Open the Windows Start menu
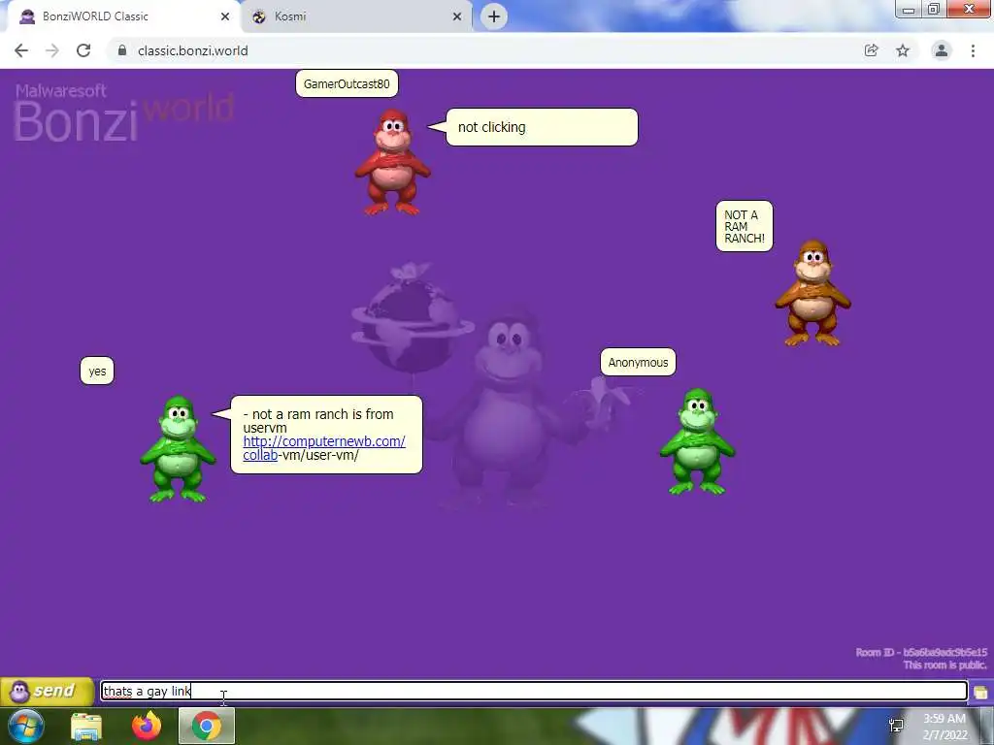The image size is (994, 745). 26,726
